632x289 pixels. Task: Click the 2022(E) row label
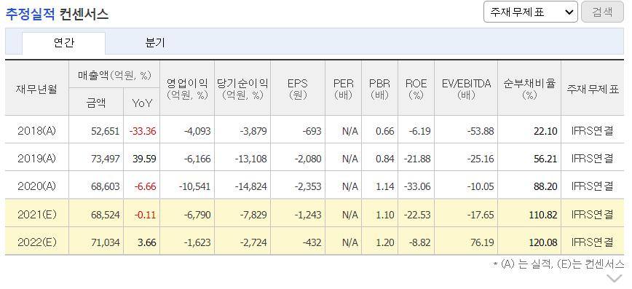(x=36, y=242)
